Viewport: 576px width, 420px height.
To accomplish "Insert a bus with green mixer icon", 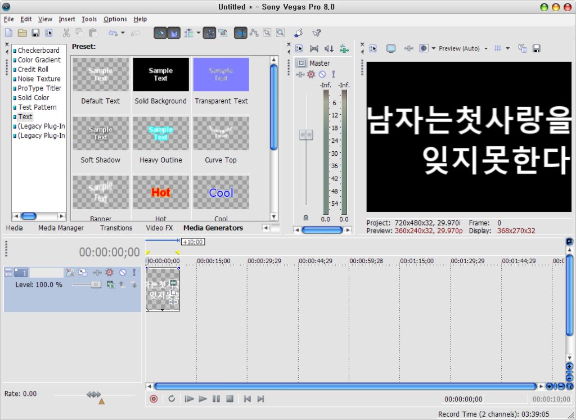I will [344, 48].
